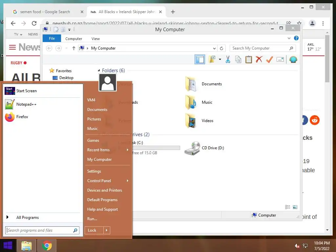Reload the page in Chrome
The width and height of the screenshot is (336, 252).
[34, 23]
